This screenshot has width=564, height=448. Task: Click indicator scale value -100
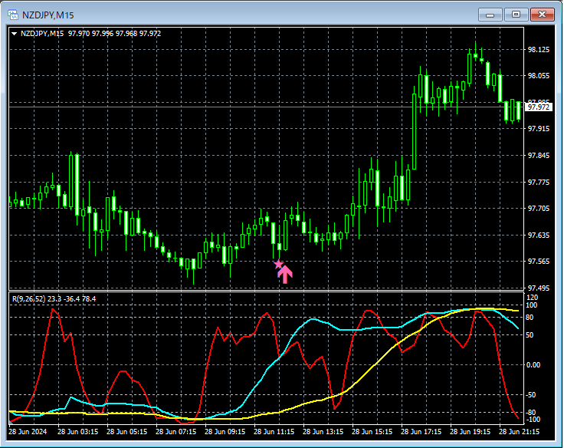(533, 420)
